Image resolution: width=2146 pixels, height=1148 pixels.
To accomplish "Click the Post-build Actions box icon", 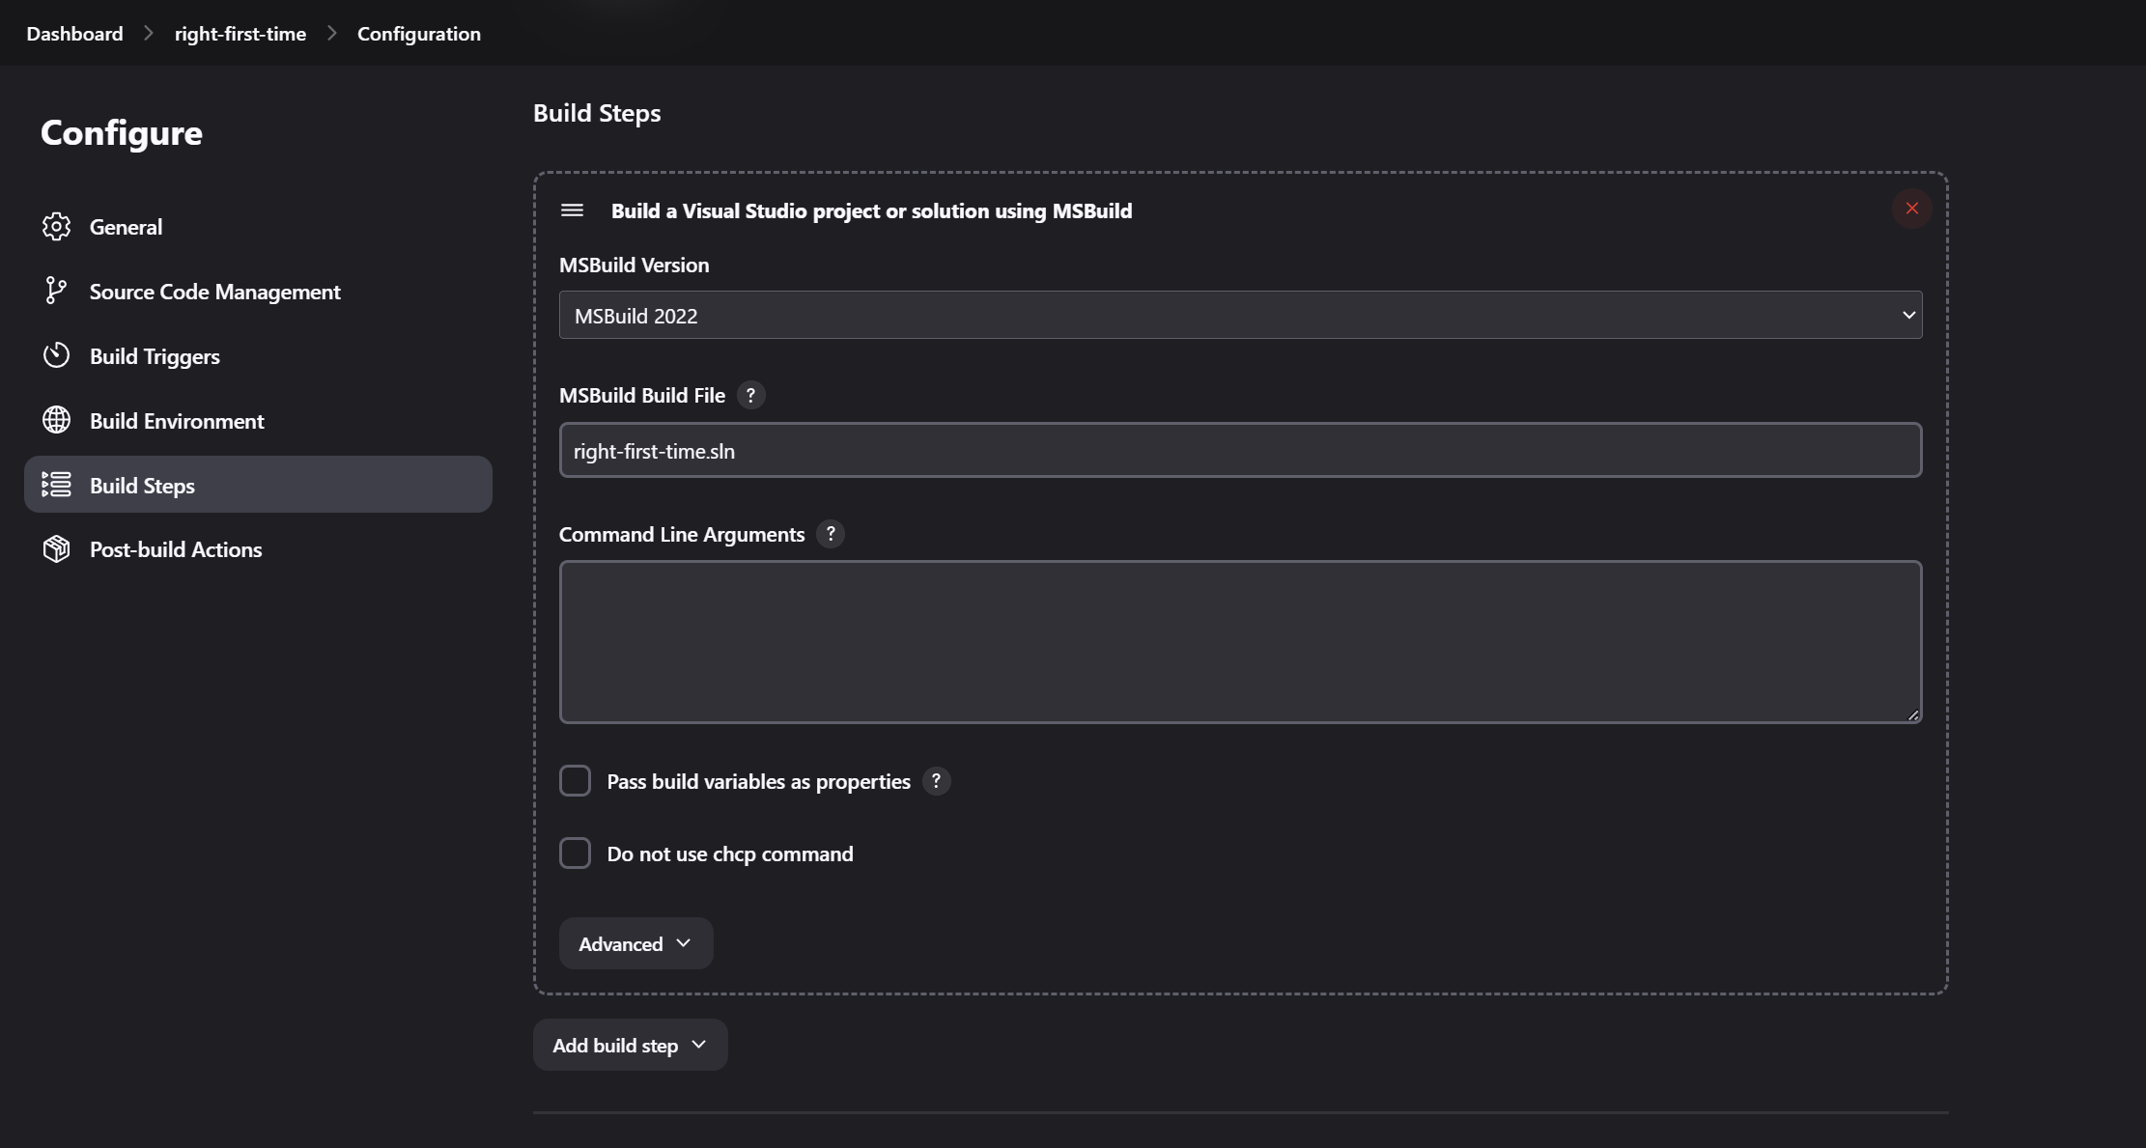I will coord(56,549).
